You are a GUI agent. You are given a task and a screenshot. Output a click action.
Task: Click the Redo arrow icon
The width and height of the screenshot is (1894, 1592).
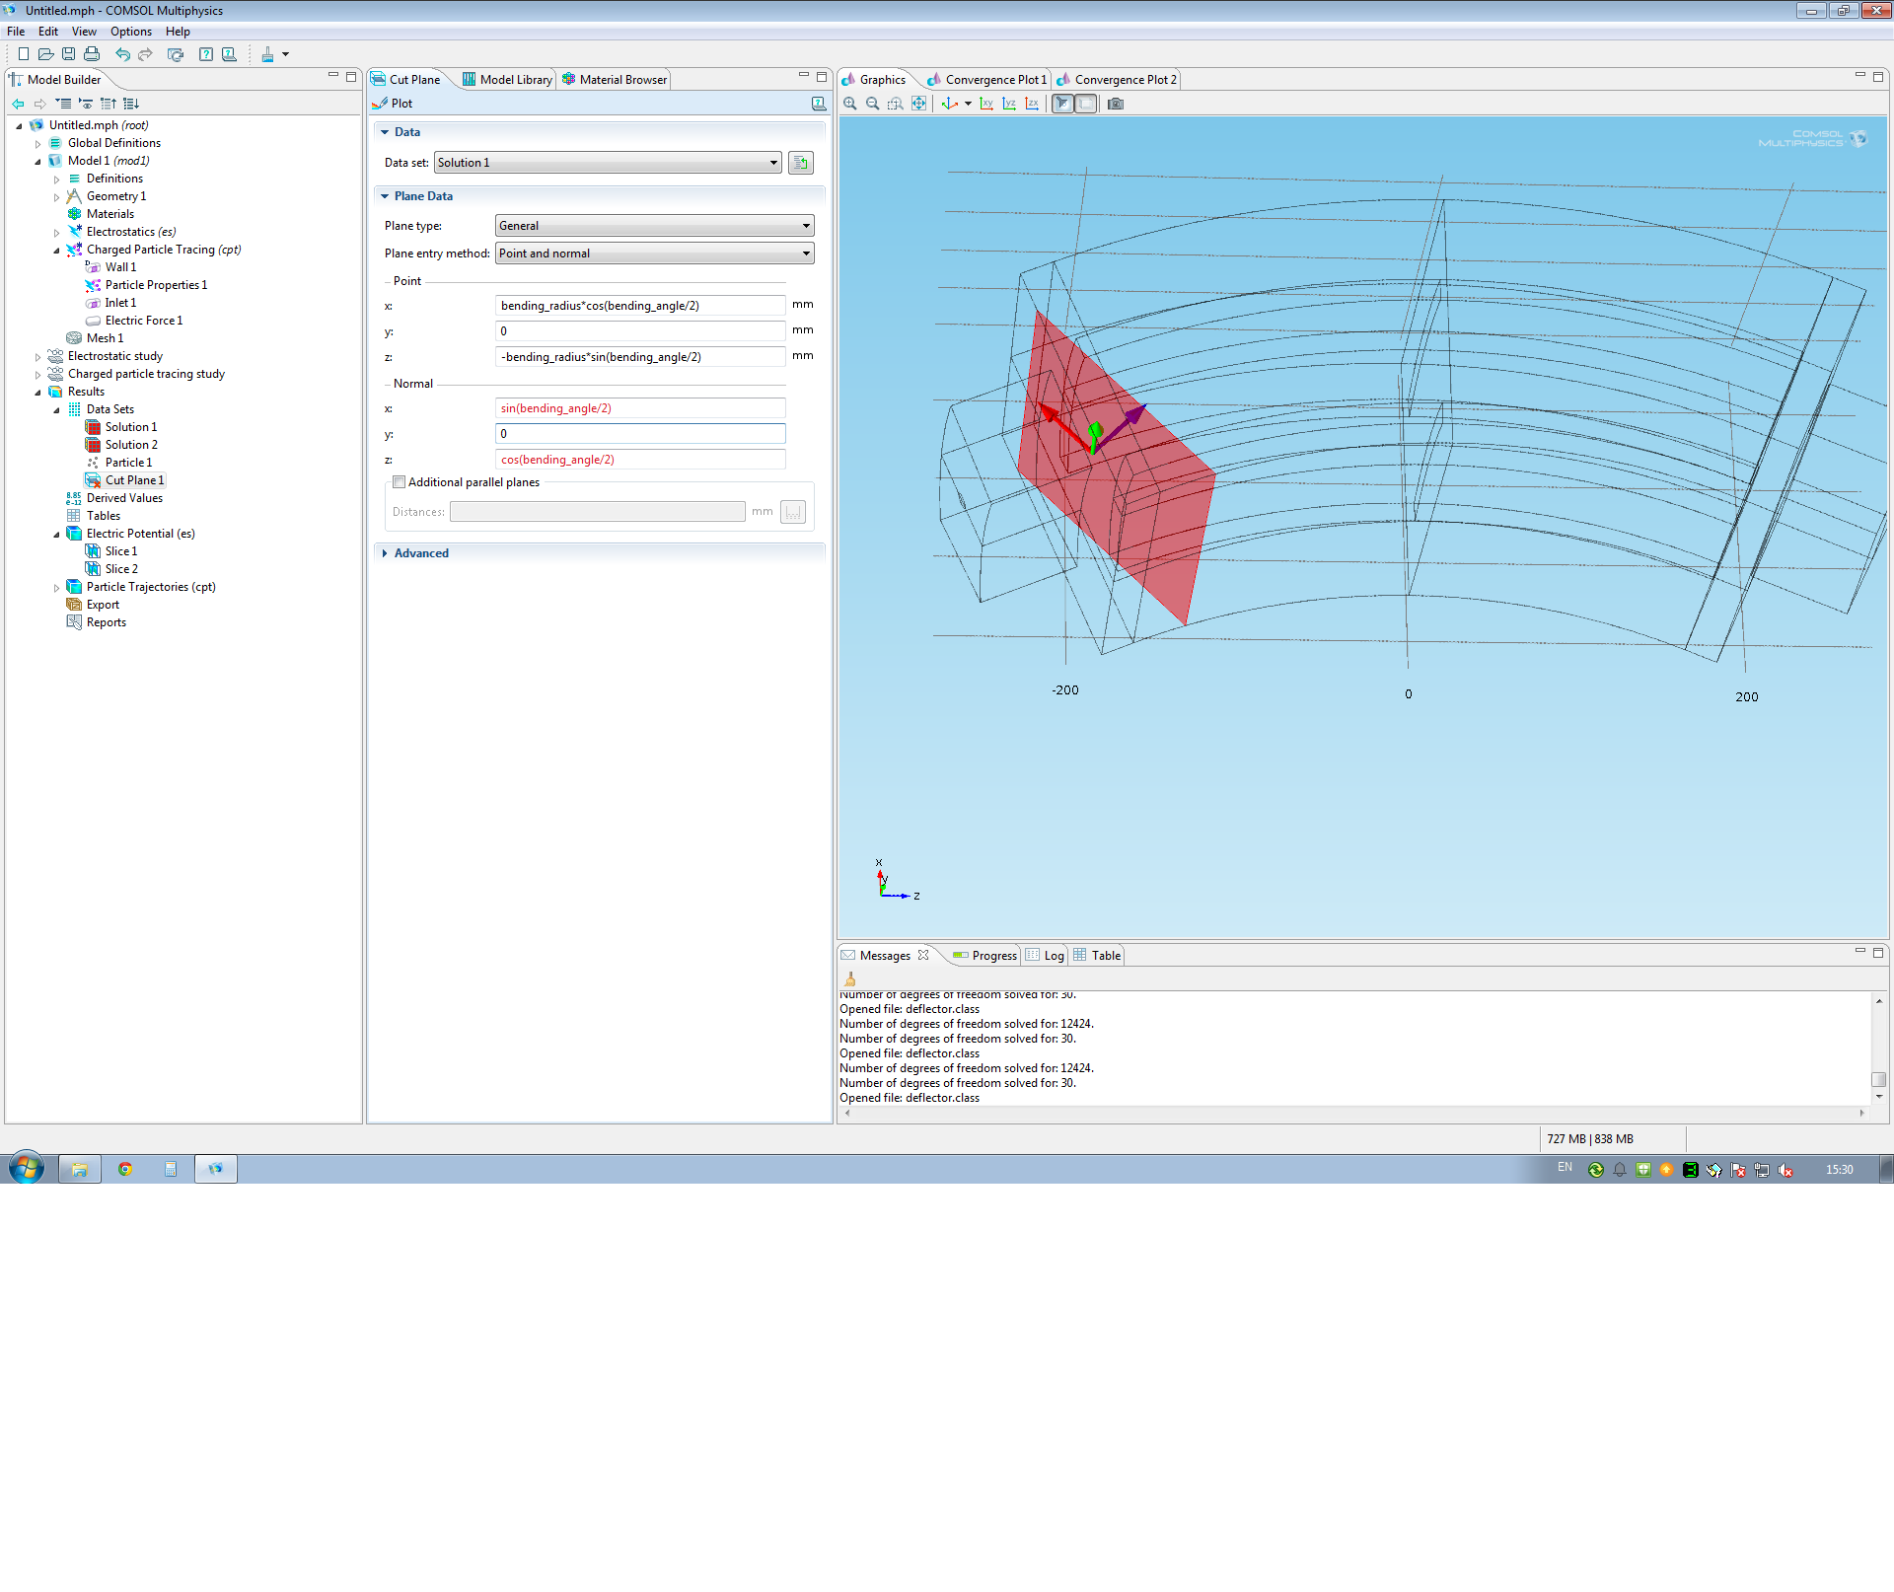click(x=145, y=54)
